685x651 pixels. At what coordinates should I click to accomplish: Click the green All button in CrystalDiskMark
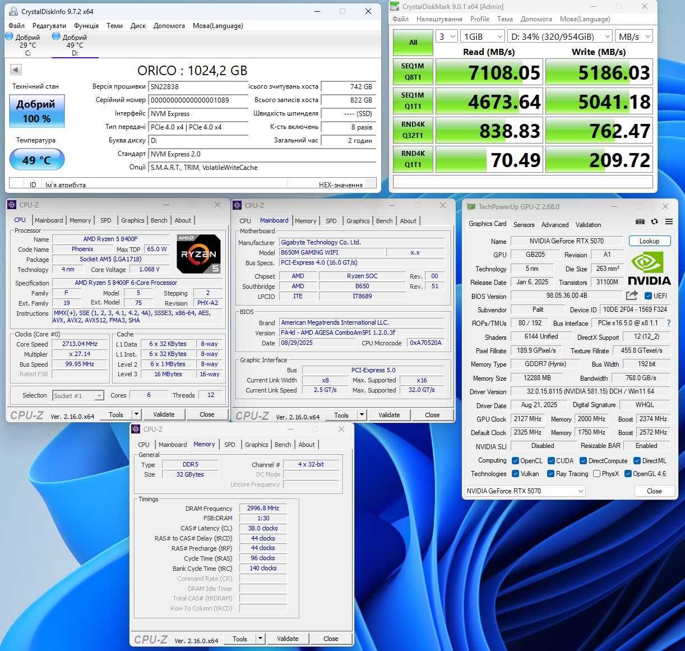click(x=413, y=42)
